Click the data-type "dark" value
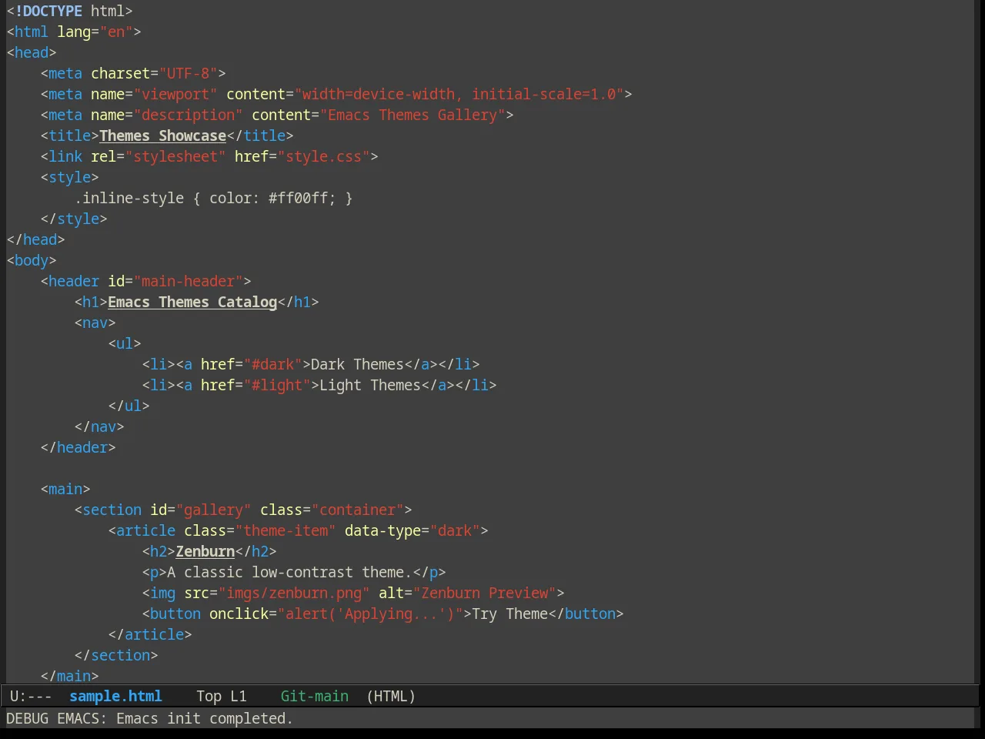Image resolution: width=985 pixels, height=739 pixels. tap(455, 530)
